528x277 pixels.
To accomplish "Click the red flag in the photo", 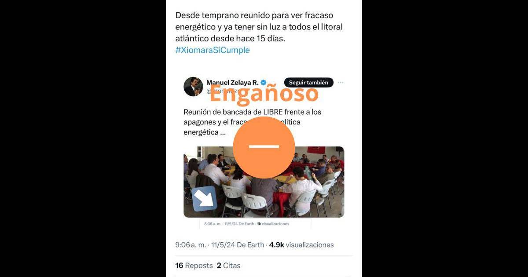I will click(316, 150).
